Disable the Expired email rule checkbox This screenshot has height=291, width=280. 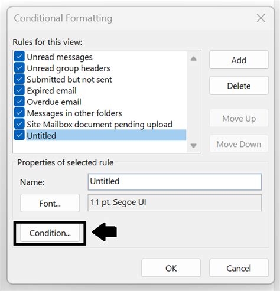[19, 90]
